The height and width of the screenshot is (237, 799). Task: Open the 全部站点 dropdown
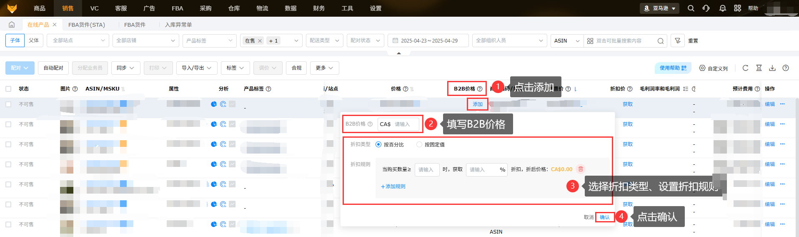click(x=78, y=40)
